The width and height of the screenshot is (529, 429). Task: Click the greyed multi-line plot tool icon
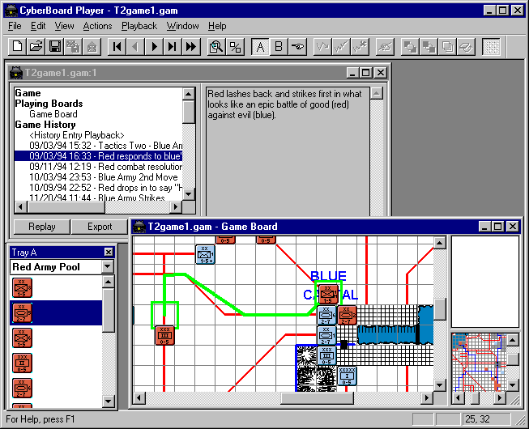click(341, 46)
